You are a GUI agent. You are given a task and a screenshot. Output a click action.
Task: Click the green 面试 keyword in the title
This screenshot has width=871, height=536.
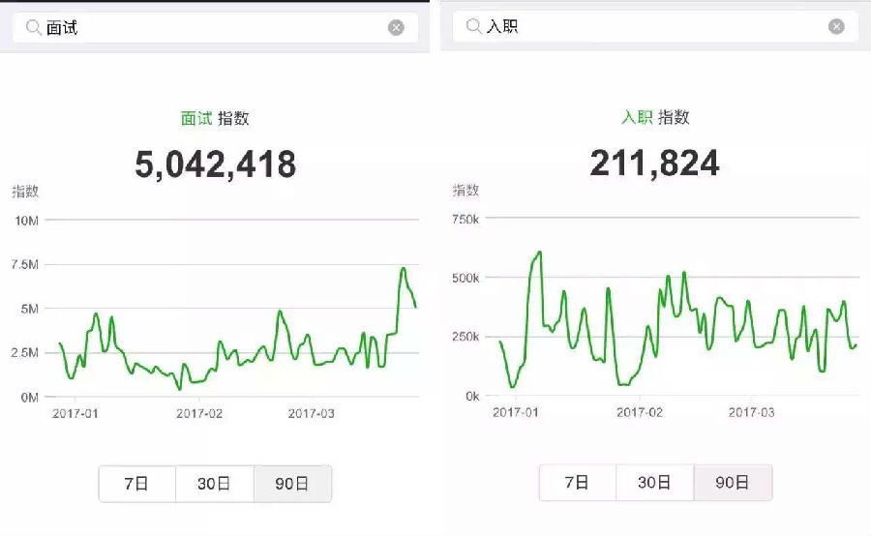196,118
